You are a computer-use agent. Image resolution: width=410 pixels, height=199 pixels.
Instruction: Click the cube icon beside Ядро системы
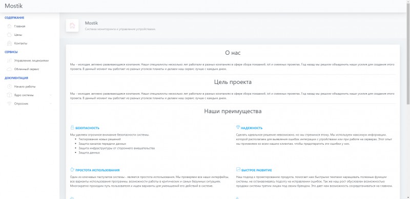tap(9, 95)
